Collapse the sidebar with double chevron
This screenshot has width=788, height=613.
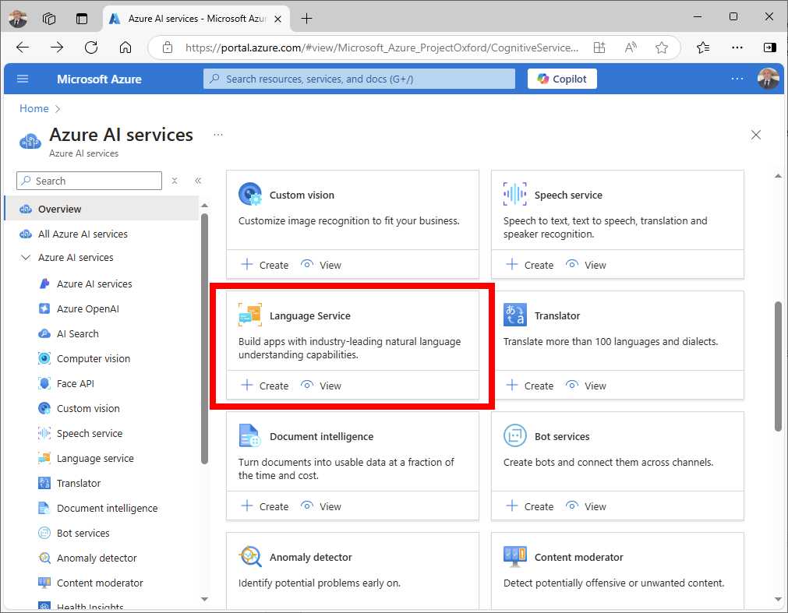coord(198,181)
